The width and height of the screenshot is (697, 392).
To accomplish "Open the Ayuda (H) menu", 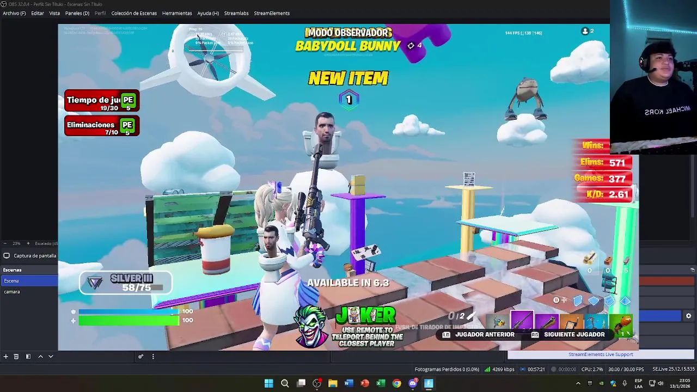I will (208, 13).
